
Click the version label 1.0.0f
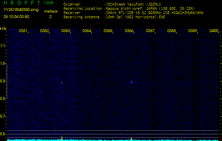pyautogui.click(x=49, y=3)
